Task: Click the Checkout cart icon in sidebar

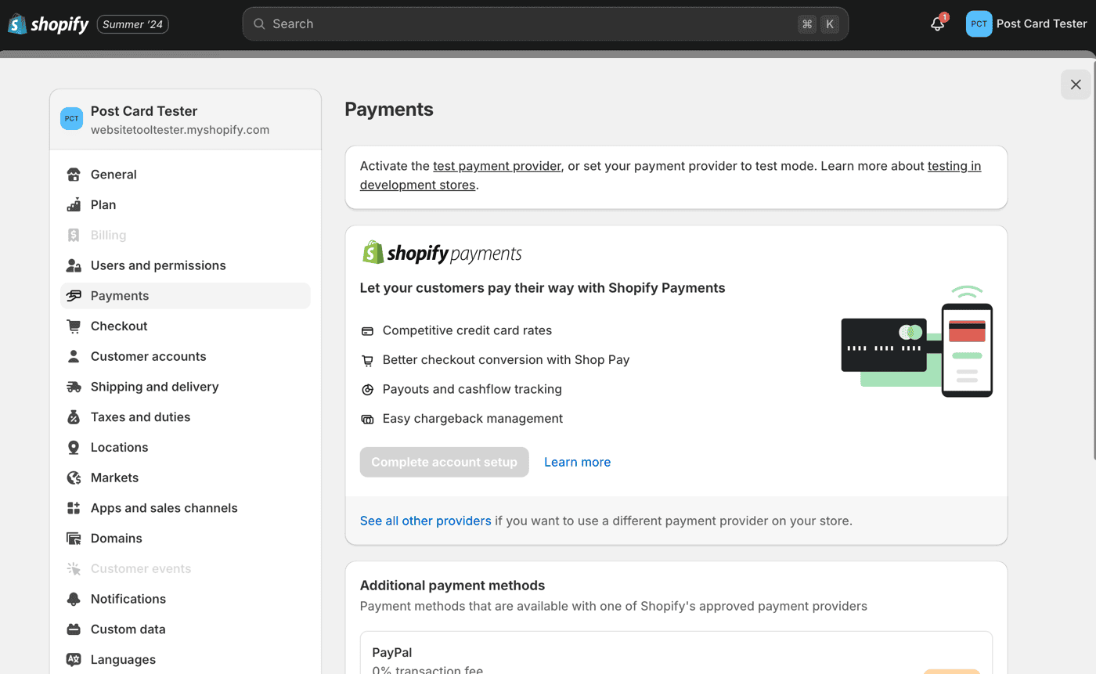Action: (74, 326)
